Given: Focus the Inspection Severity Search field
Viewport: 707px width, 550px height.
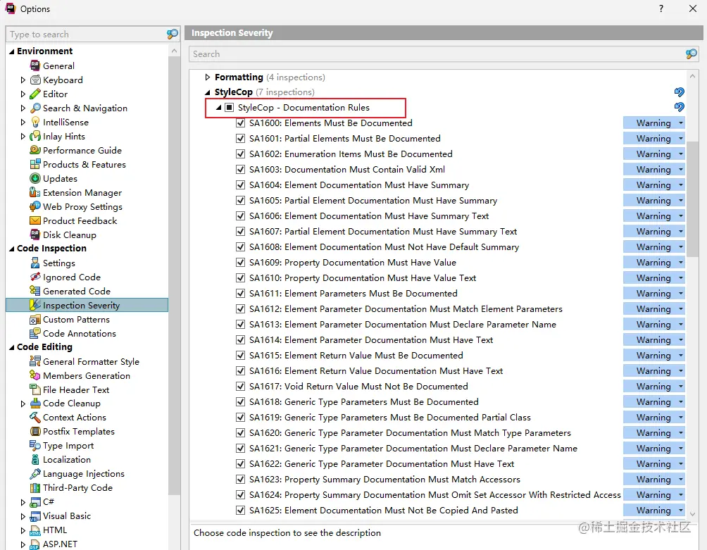Looking at the screenshot, I should click(437, 54).
